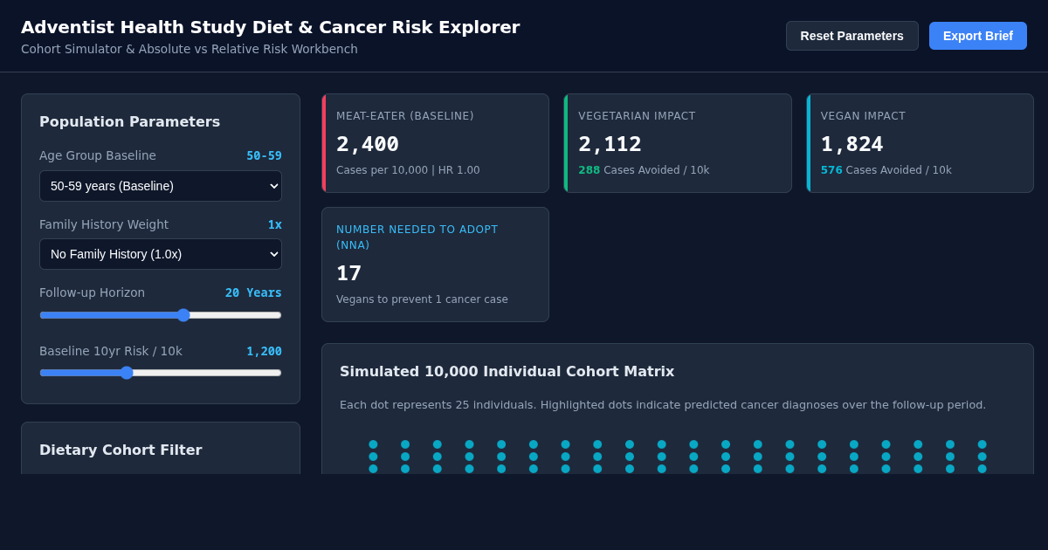The width and height of the screenshot is (1048, 550).
Task: Open the Age Group Baseline dropdown
Action: pos(161,186)
